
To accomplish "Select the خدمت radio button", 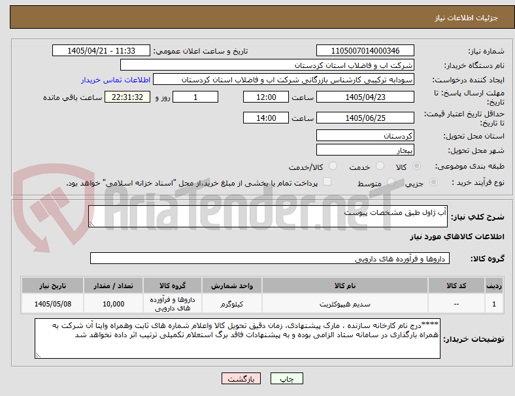I will pyautogui.click(x=380, y=166).
